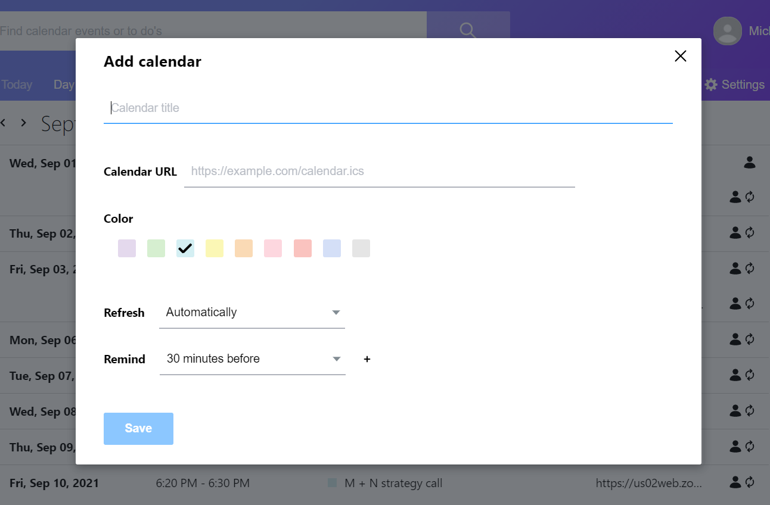The height and width of the screenshot is (505, 770).
Task: Go to previous month arrow
Action: [x=4, y=123]
